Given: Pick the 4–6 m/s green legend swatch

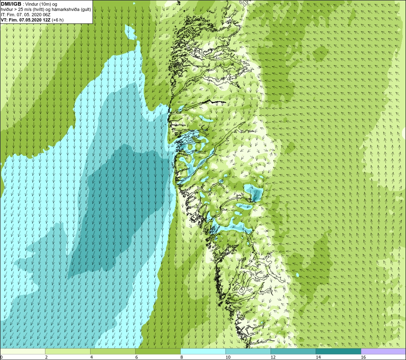Looking at the screenshot, I should [x=113, y=351].
